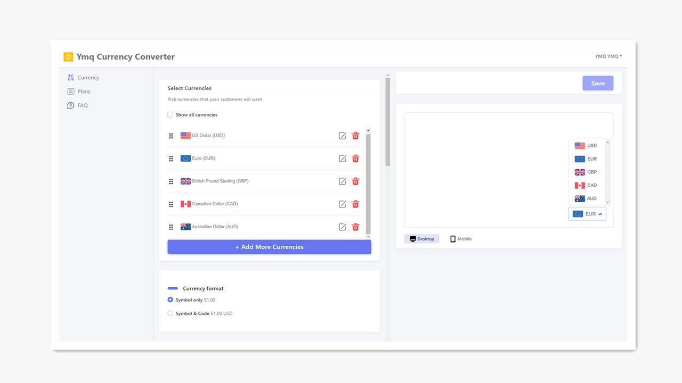
Task: Click the Select Currencies heading
Action: click(189, 88)
